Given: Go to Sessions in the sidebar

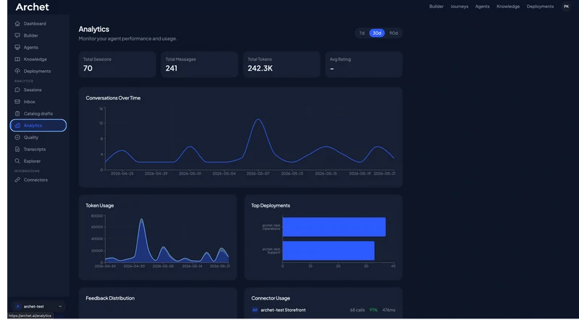Looking at the screenshot, I should click(x=38, y=90).
